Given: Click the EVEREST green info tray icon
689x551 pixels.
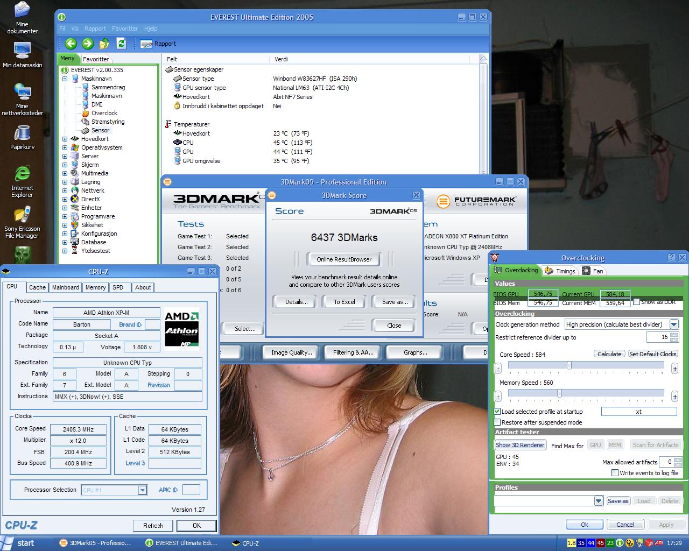Looking at the screenshot, I should (x=620, y=543).
